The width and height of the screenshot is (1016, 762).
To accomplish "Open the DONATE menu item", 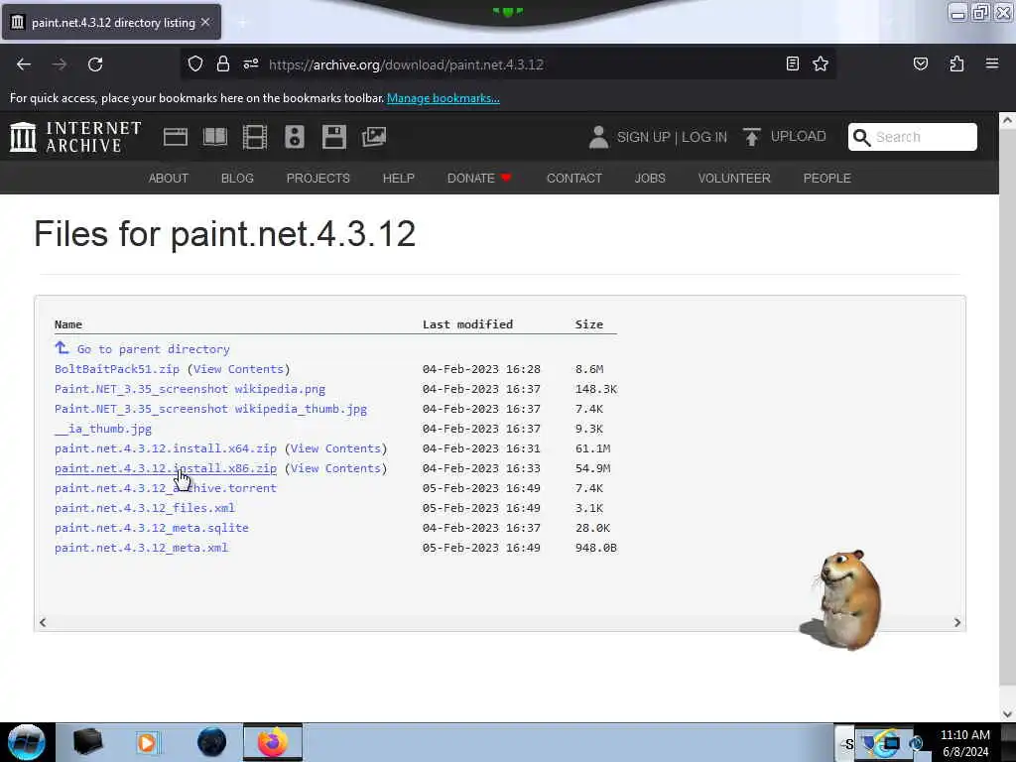I will 479,179.
